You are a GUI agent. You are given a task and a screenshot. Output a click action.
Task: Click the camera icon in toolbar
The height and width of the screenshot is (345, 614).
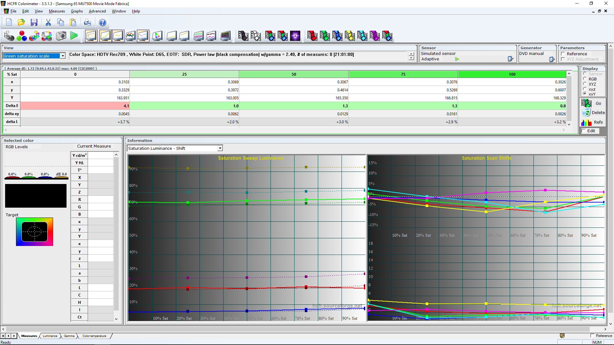[x=61, y=36]
